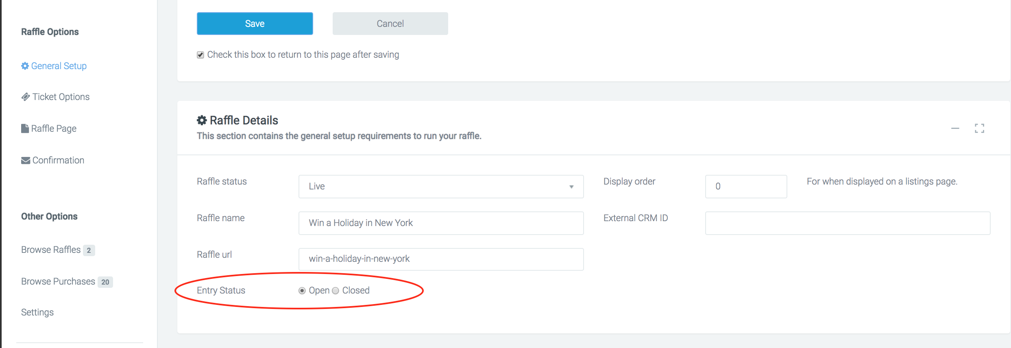Click the Raffle Page document icon
Image resolution: width=1011 pixels, height=348 pixels.
tap(25, 128)
